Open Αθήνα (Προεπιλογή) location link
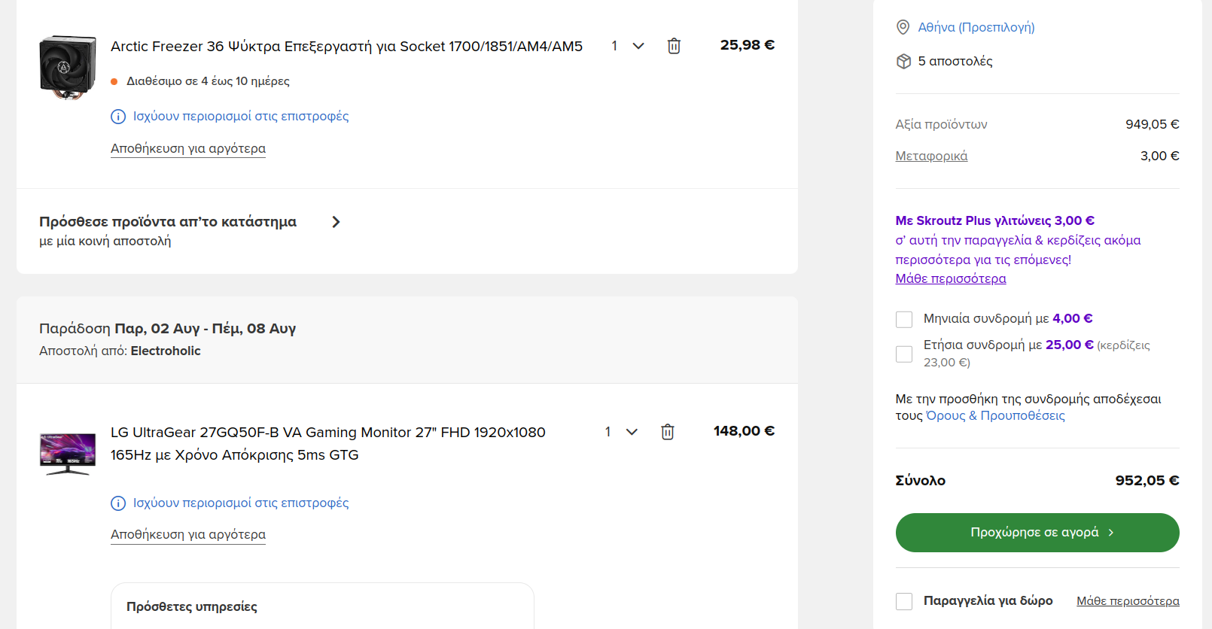This screenshot has height=629, width=1212. pos(976,27)
